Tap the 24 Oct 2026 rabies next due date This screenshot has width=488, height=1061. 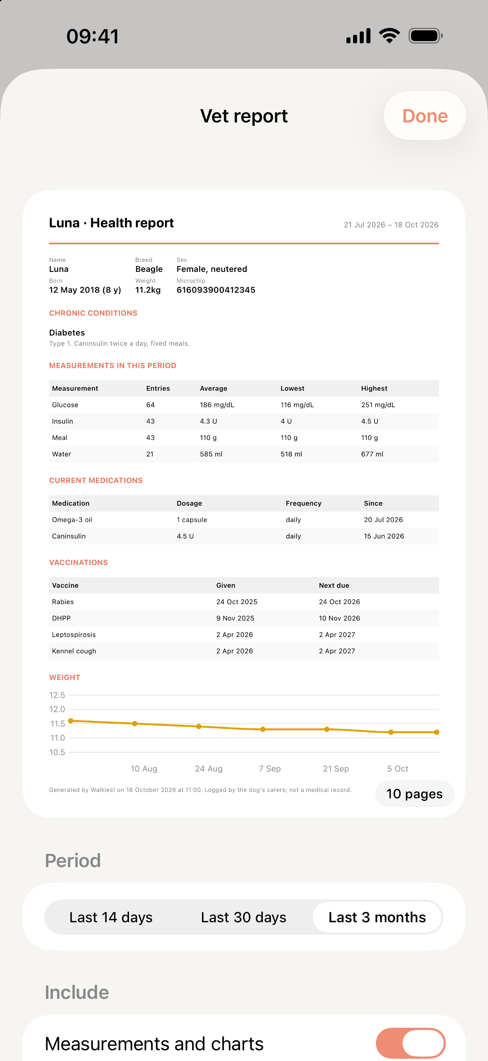click(x=339, y=602)
